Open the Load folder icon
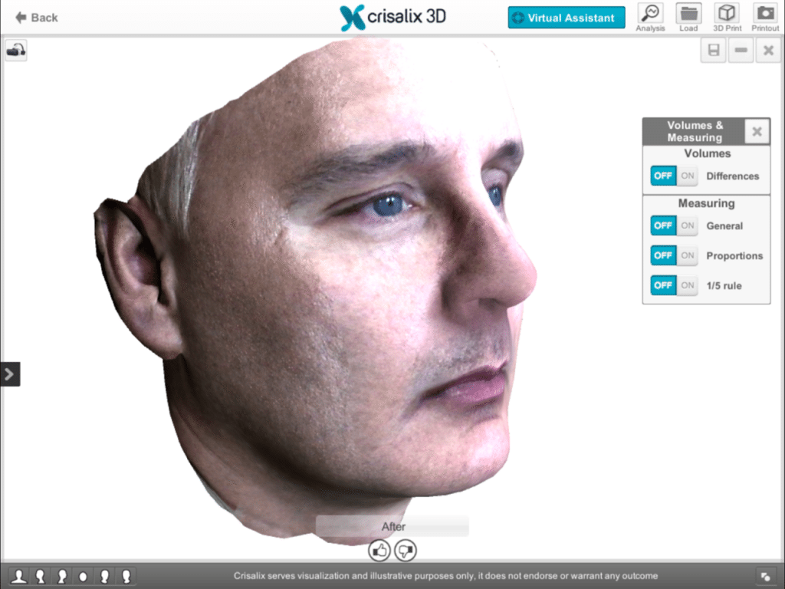This screenshot has height=589, width=785. (x=688, y=18)
